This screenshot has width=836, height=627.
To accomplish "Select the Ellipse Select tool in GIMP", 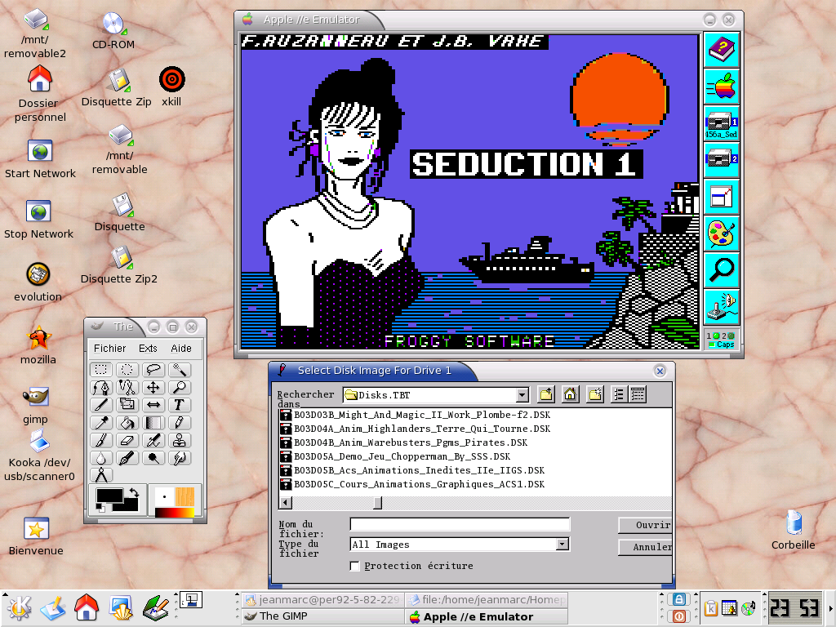I will 127,370.
